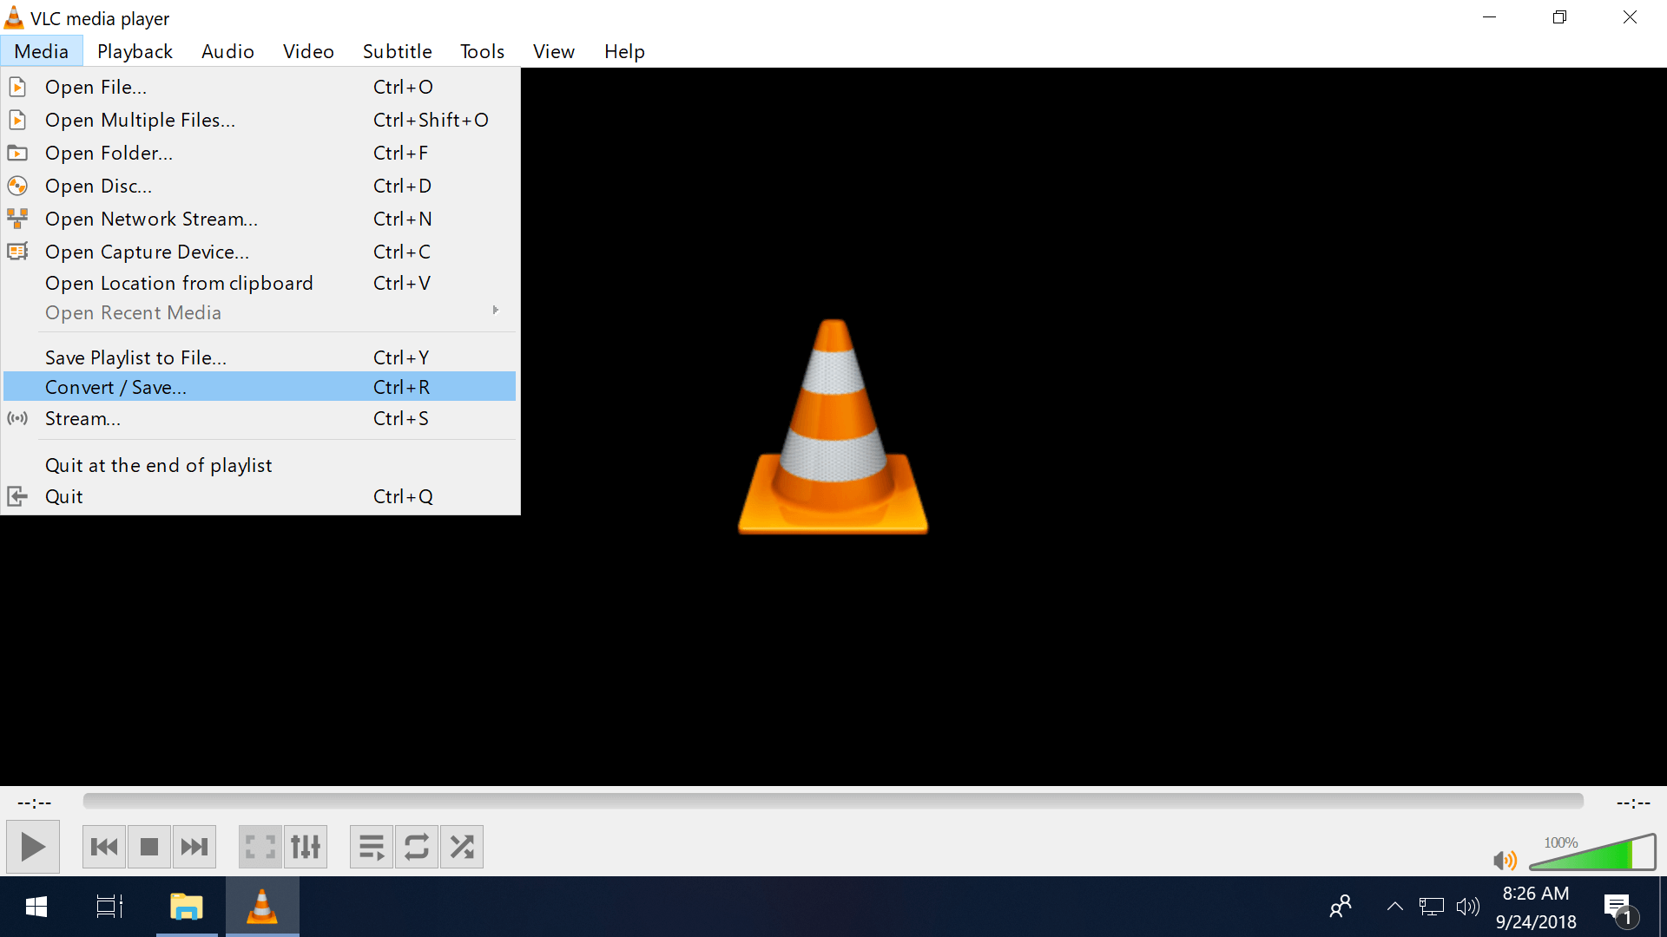Viewport: 1667px width, 937px height.
Task: Mute the audio via the speaker icon
Action: coord(1506,860)
